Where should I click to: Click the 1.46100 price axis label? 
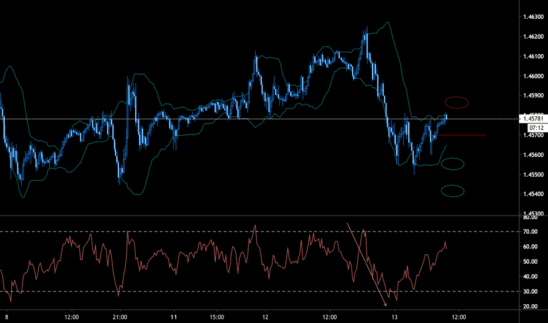(533, 56)
